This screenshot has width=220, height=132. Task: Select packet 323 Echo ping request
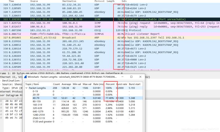110,23
